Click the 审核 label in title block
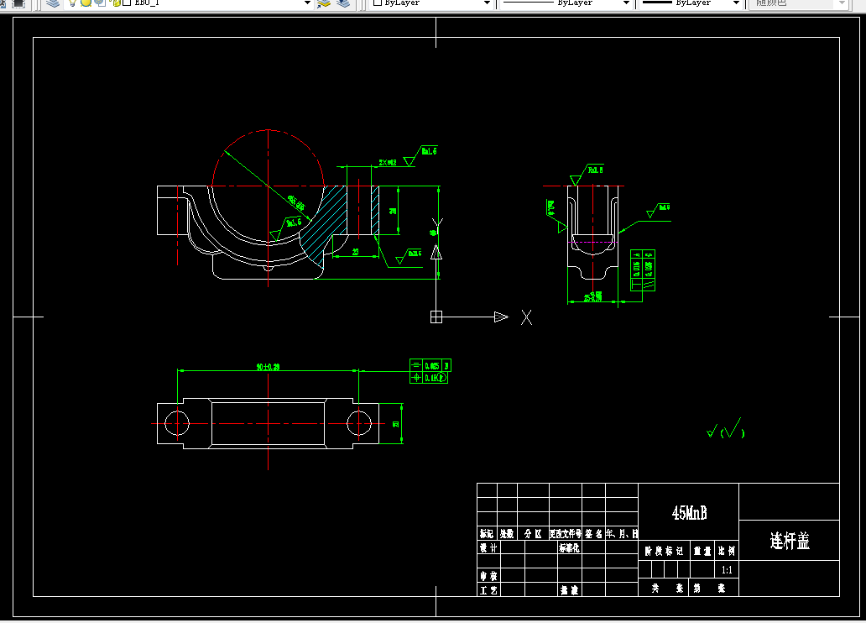This screenshot has width=866, height=623. pyautogui.click(x=488, y=576)
